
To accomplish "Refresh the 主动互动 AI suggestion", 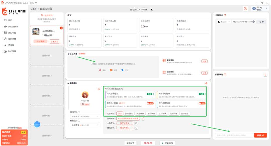I will (x=136, y=123).
